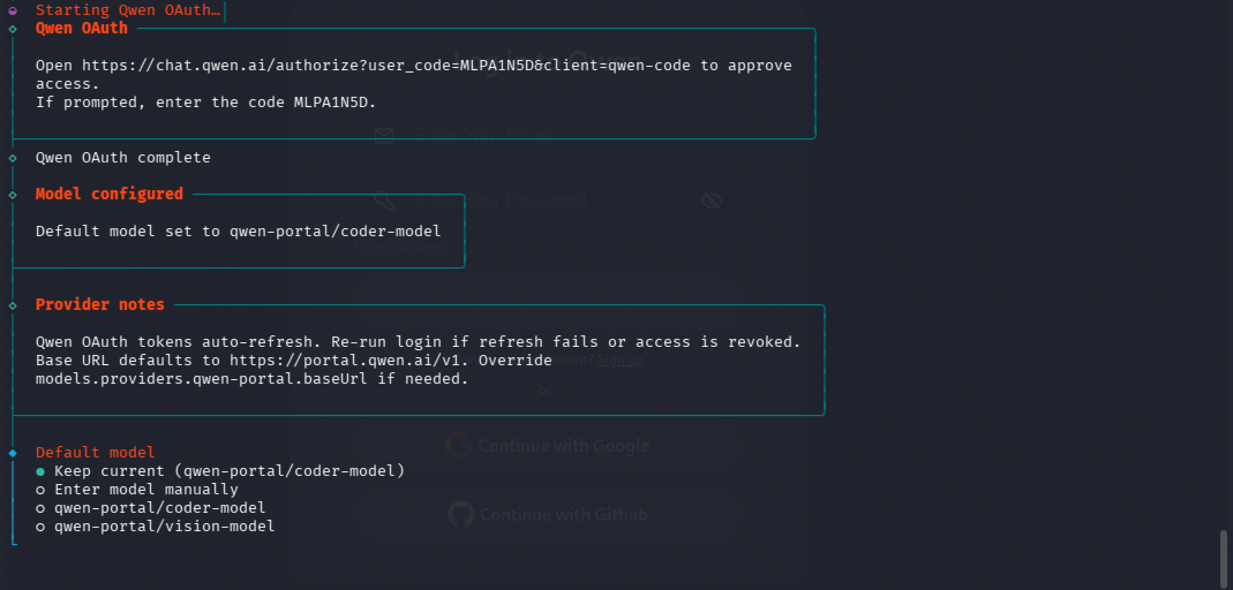Click the envelope icon in the email field
The width and height of the screenshot is (1233, 590).
[x=384, y=135]
